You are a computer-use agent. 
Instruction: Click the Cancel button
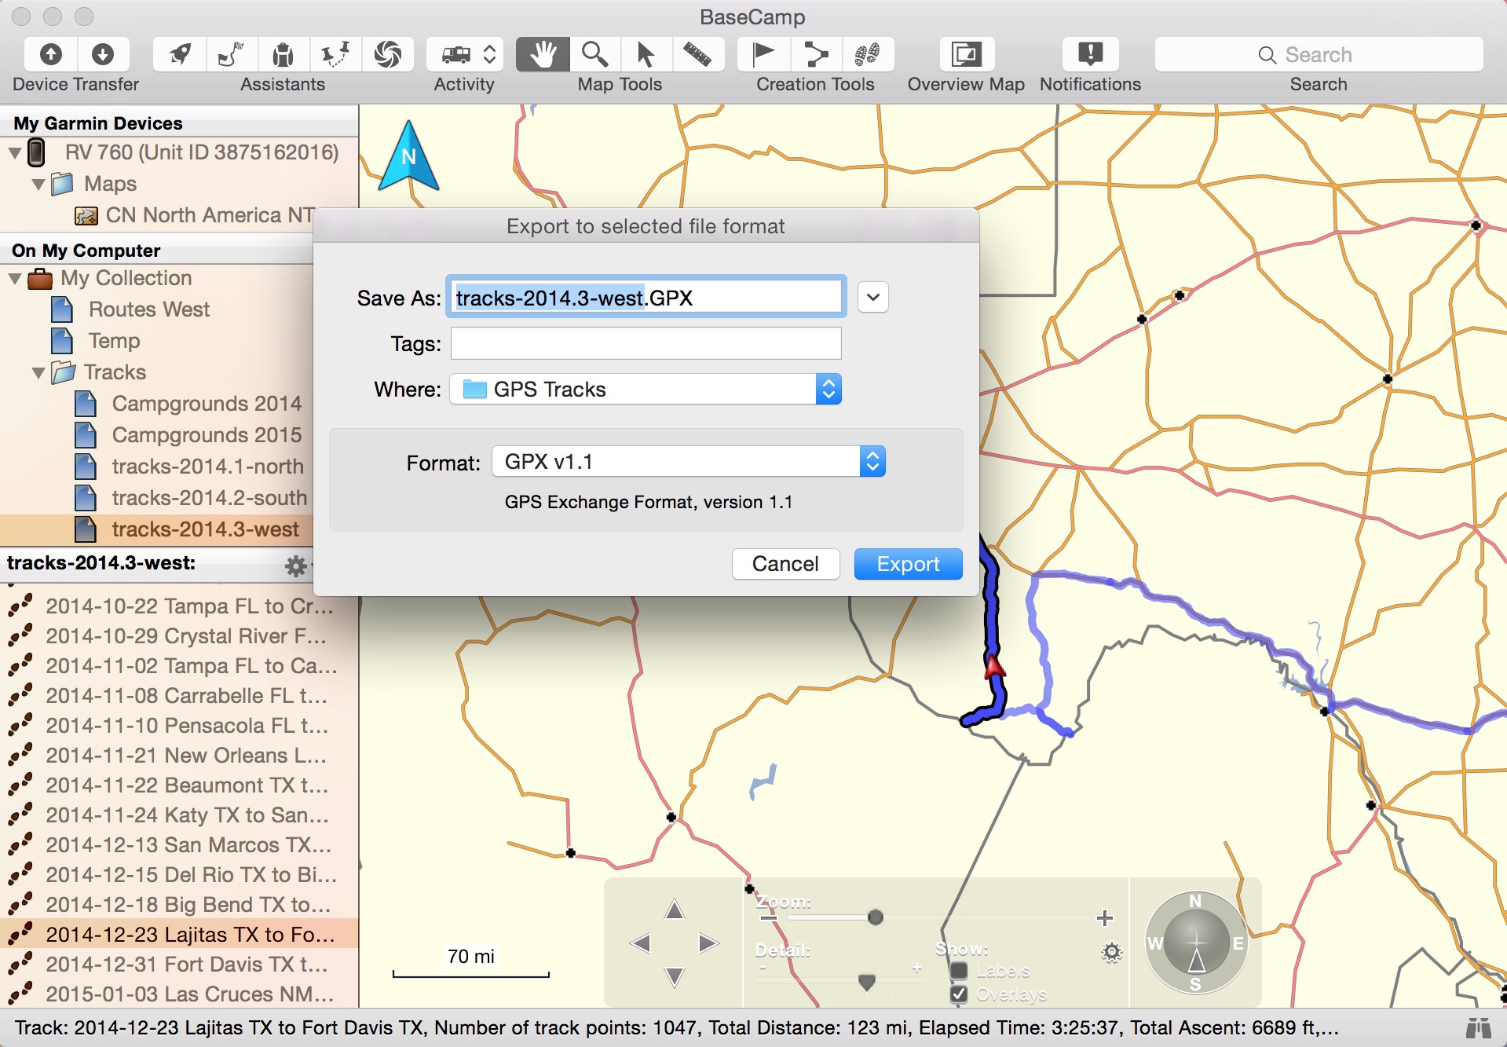click(x=785, y=564)
